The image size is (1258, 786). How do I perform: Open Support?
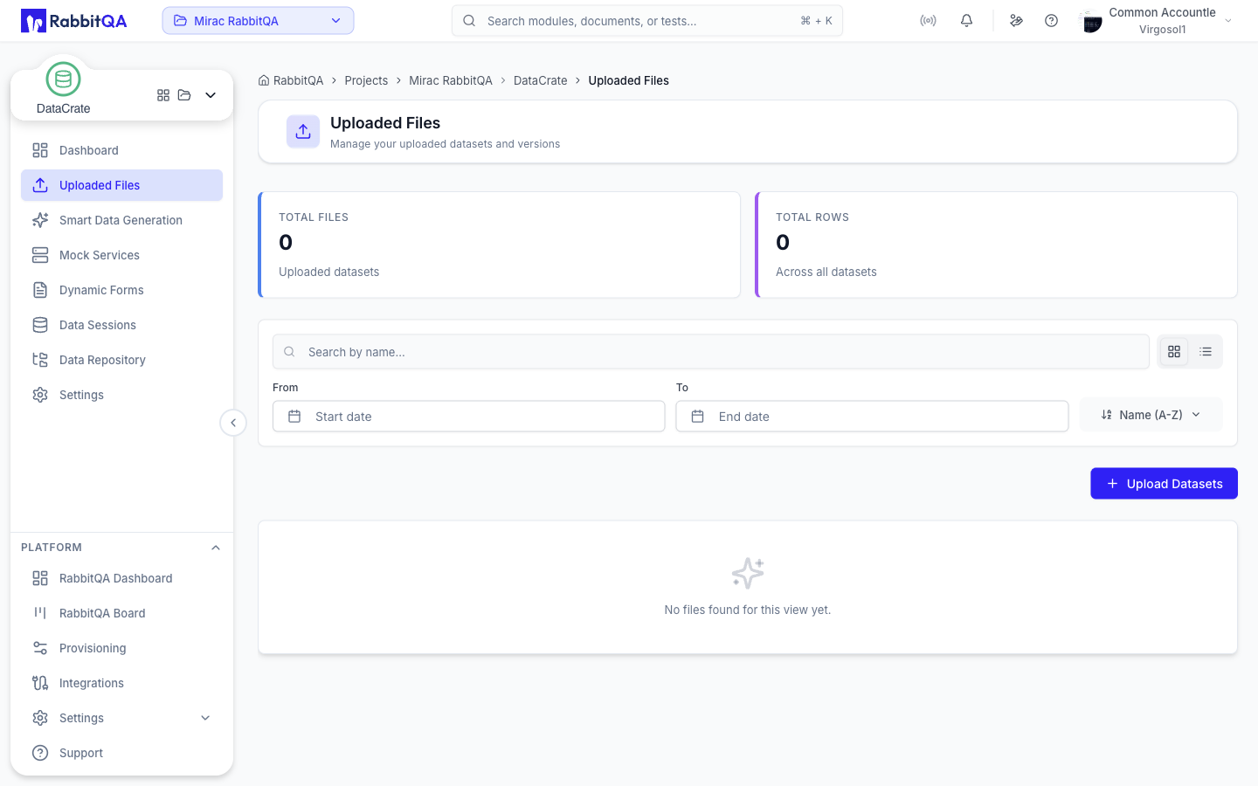point(121,753)
